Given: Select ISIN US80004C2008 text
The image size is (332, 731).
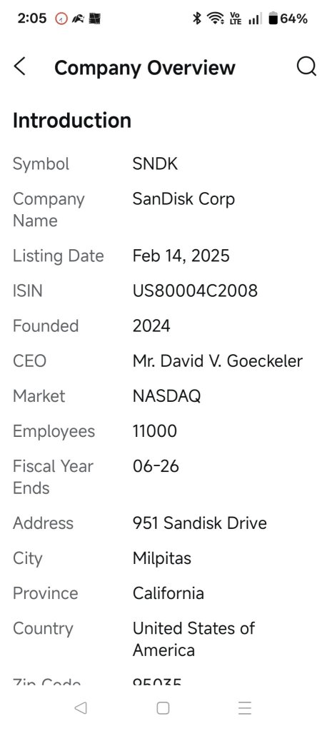Looking at the screenshot, I should tap(195, 291).
